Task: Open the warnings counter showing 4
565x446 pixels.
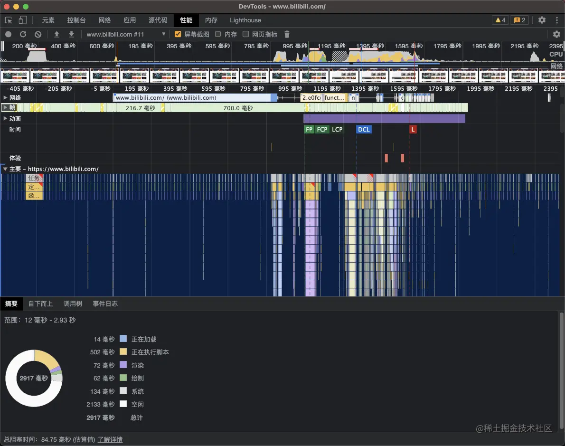Action: click(500, 20)
